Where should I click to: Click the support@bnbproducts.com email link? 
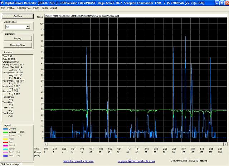click(136, 161)
